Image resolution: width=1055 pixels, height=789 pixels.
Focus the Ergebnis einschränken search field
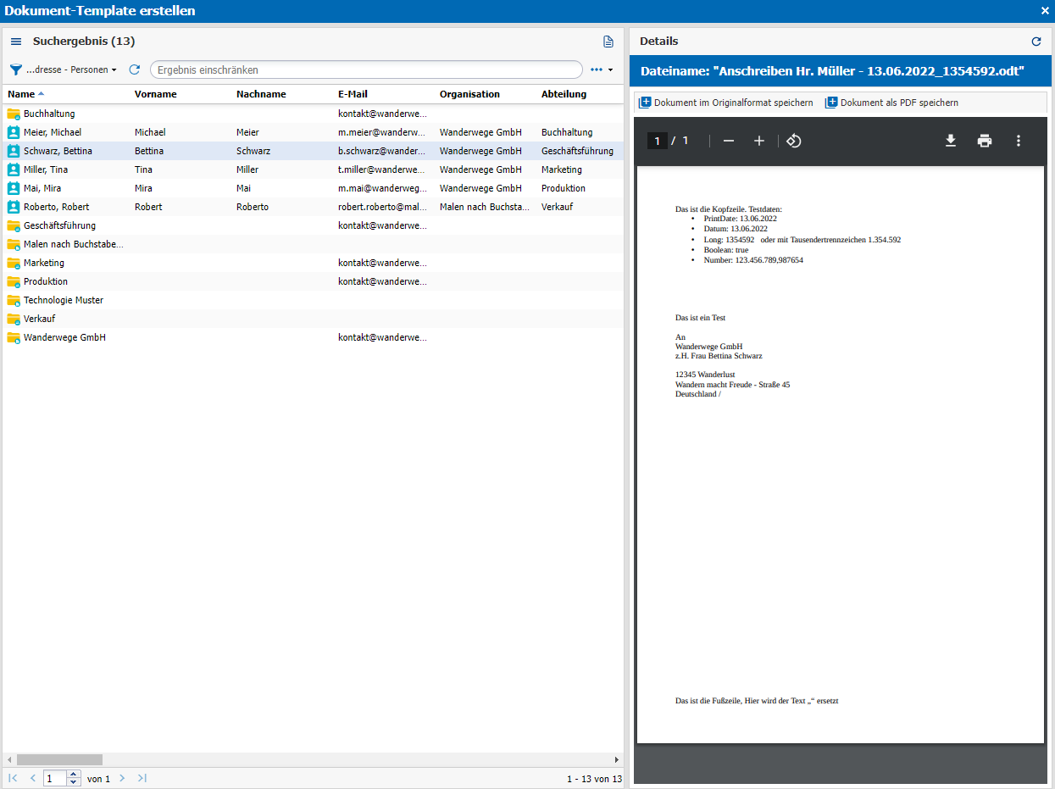[366, 69]
